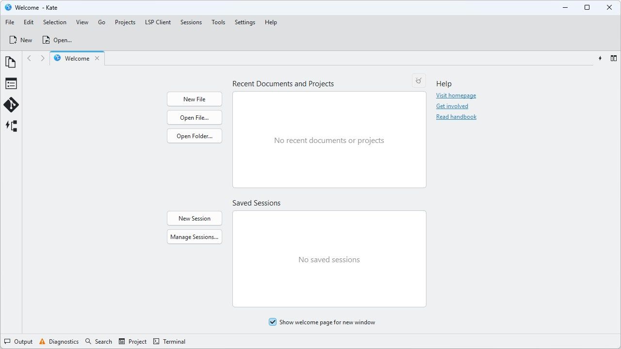This screenshot has width=621, height=349.
Task: Toggle Show welcome page for new window
Action: pos(273,322)
